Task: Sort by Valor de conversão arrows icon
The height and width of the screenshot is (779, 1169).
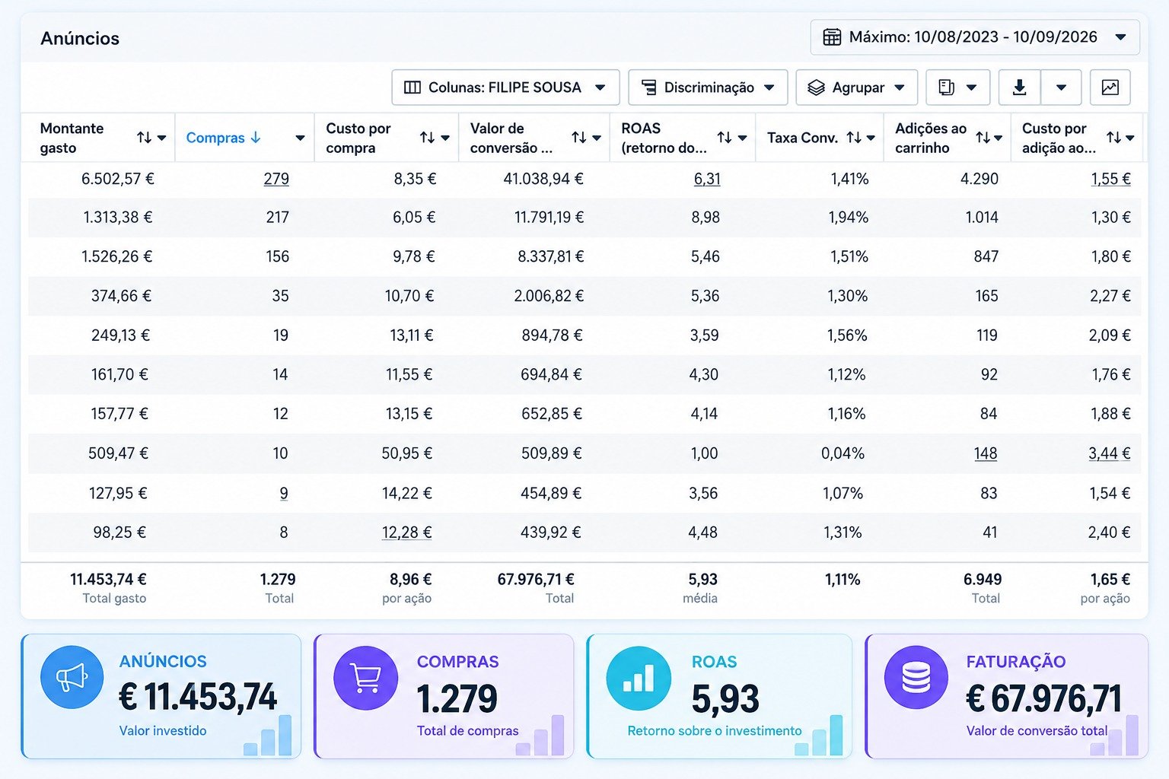Action: (579, 138)
